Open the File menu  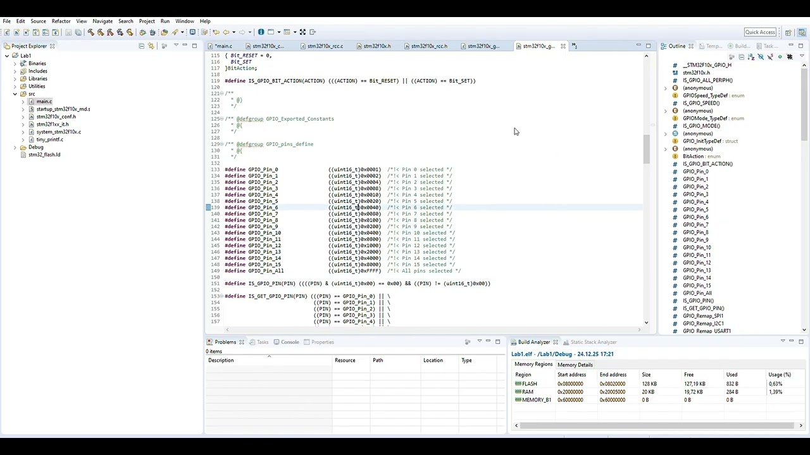pos(6,21)
